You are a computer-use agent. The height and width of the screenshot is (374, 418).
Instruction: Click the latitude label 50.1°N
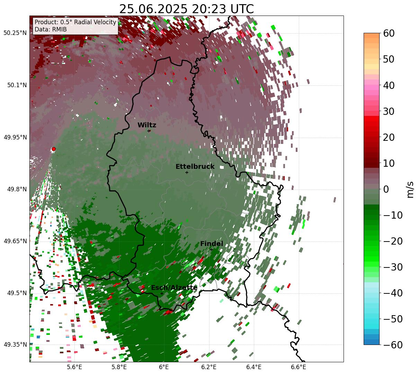pos(17,85)
